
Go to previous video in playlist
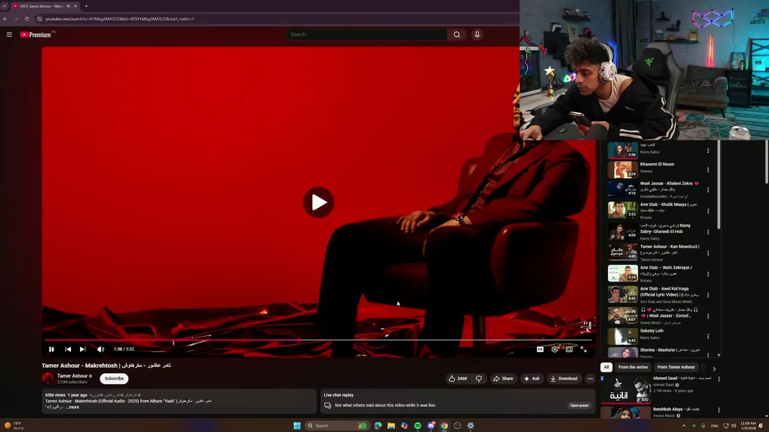pos(68,349)
